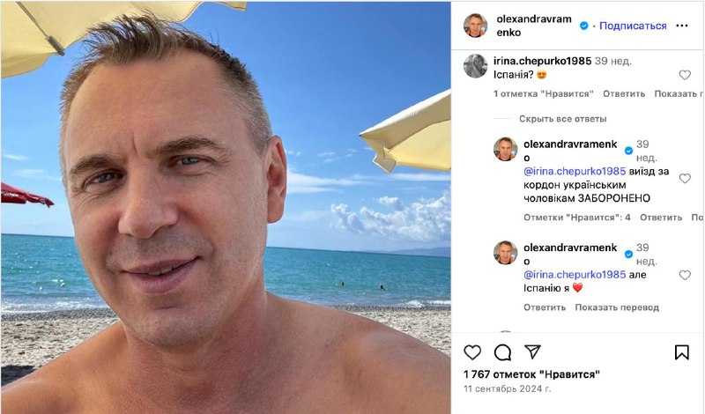Click "Показать перевод" under last reply
The width and height of the screenshot is (705, 414).
pyautogui.click(x=617, y=307)
